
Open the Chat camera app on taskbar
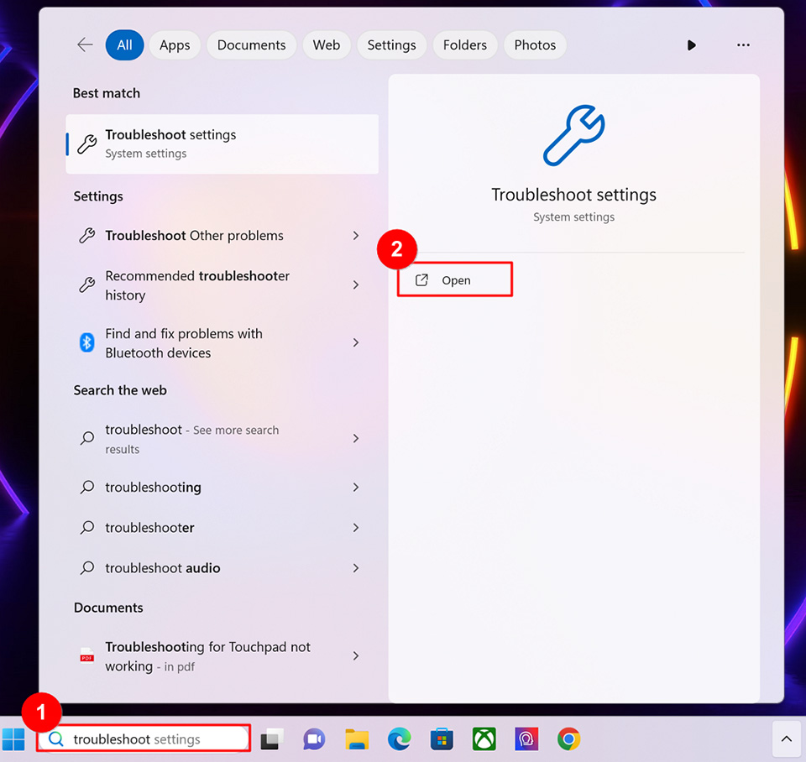[x=313, y=739]
